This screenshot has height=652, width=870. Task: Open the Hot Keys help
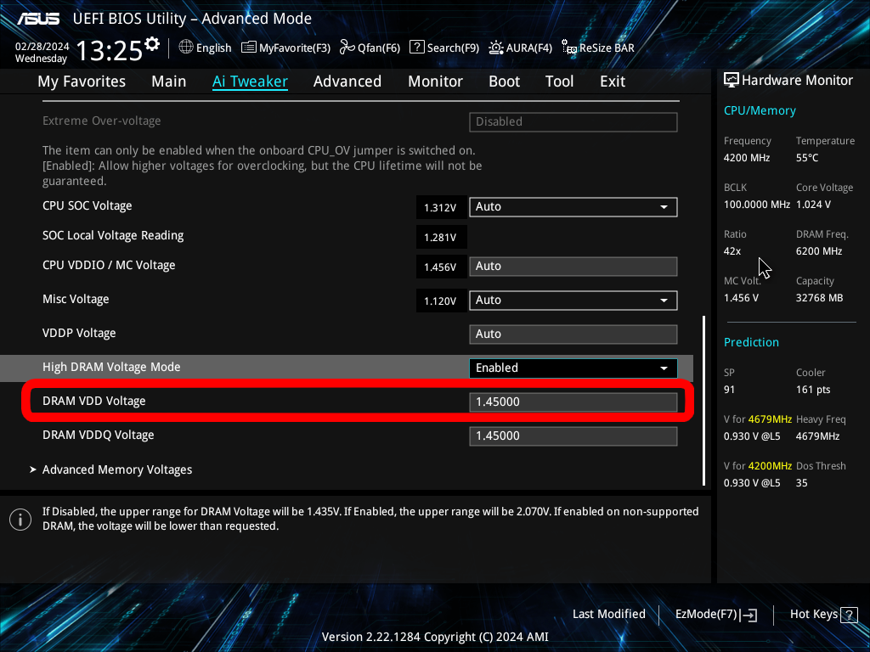click(824, 615)
